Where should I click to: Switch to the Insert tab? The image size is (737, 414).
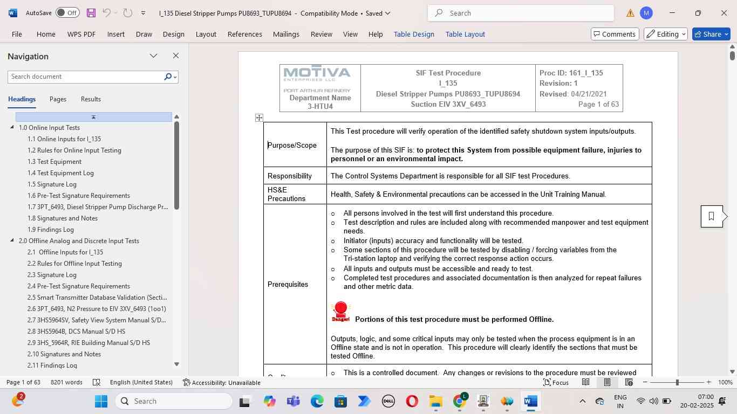[116, 34]
